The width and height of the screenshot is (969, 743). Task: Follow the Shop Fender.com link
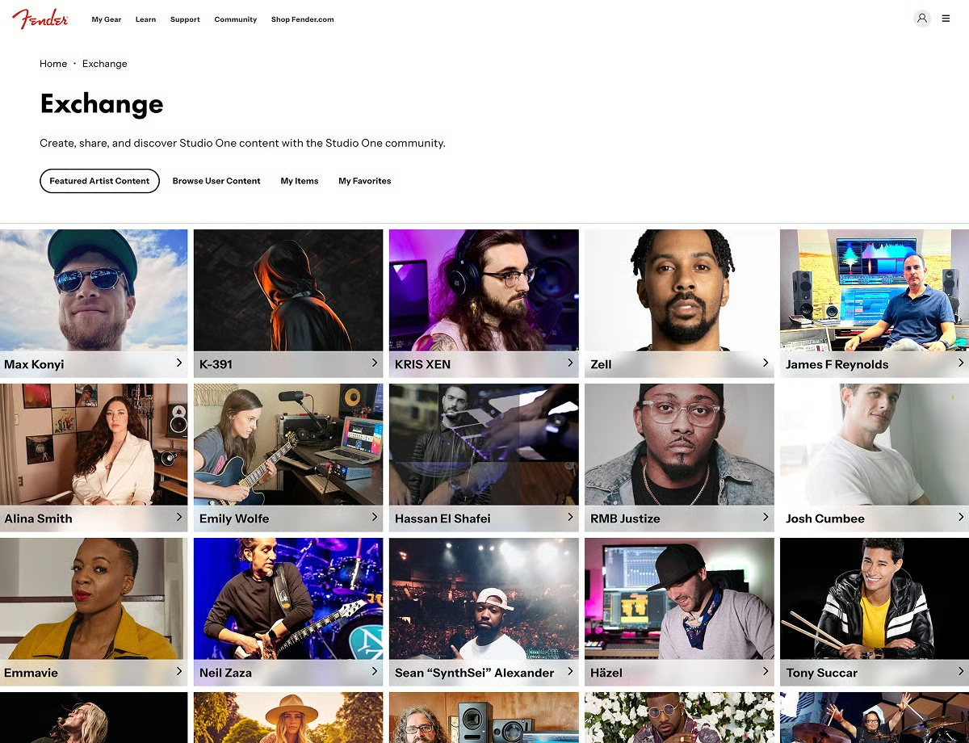(x=302, y=19)
